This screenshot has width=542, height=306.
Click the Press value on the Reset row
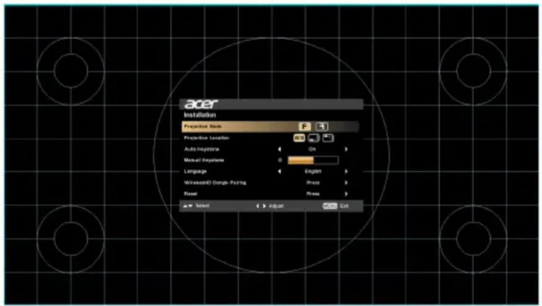point(313,193)
